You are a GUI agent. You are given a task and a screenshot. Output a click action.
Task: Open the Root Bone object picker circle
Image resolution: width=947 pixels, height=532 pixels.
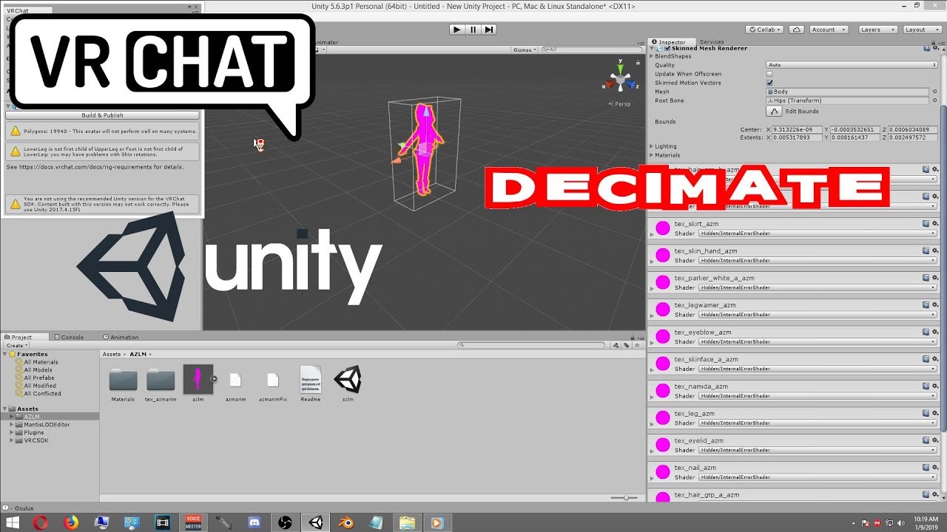pos(934,100)
